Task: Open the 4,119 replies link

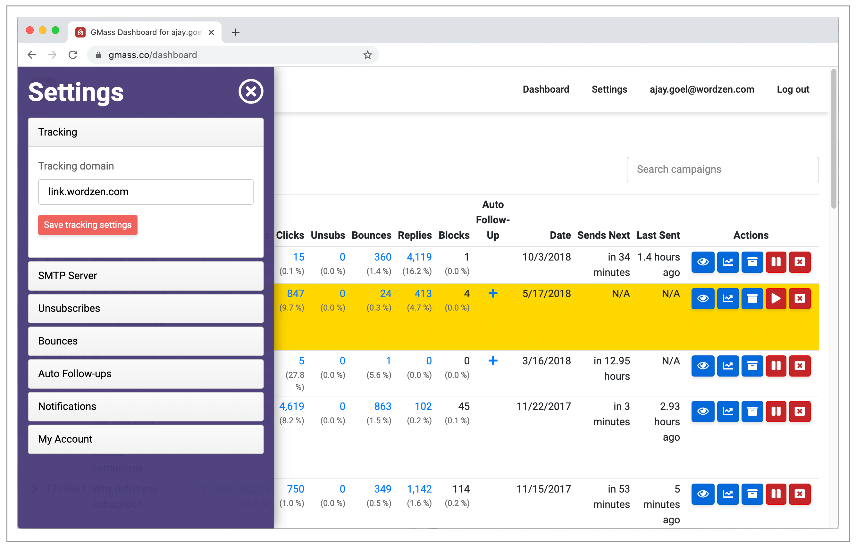Action: [x=419, y=257]
